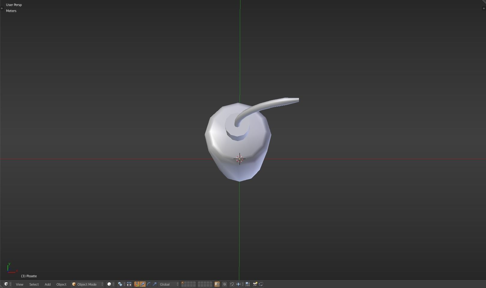The image size is (486, 288).
Task: Open the viewport shading selector
Action: (x=111, y=284)
